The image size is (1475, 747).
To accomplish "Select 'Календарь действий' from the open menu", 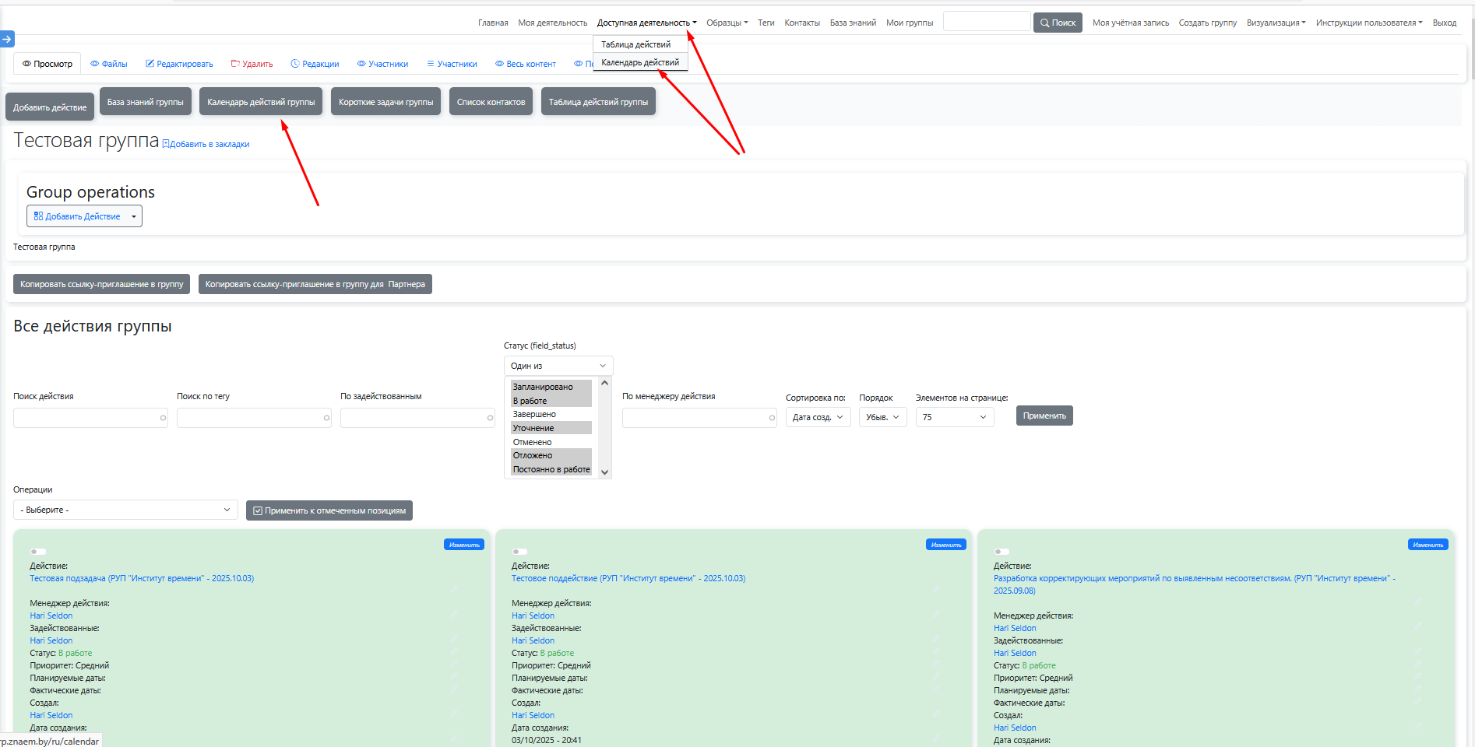I will tap(639, 62).
